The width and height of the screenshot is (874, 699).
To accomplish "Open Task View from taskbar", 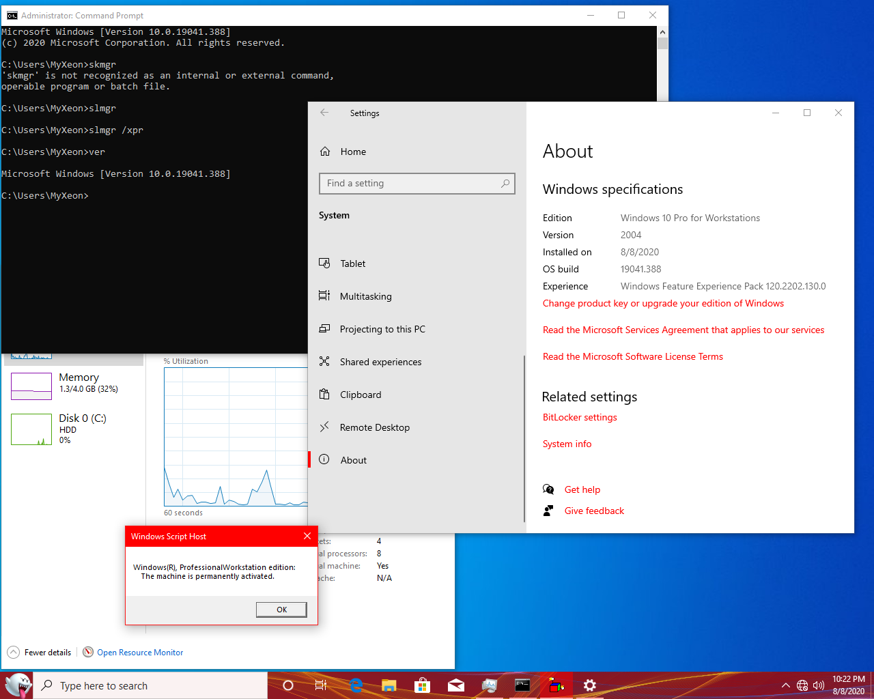I will 321,685.
